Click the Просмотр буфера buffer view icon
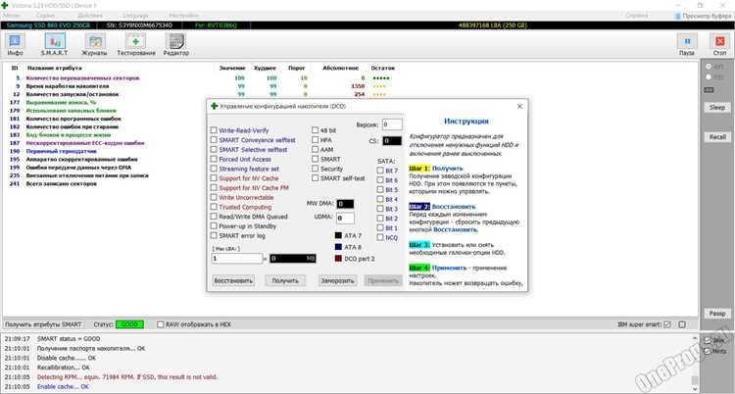 (x=677, y=16)
